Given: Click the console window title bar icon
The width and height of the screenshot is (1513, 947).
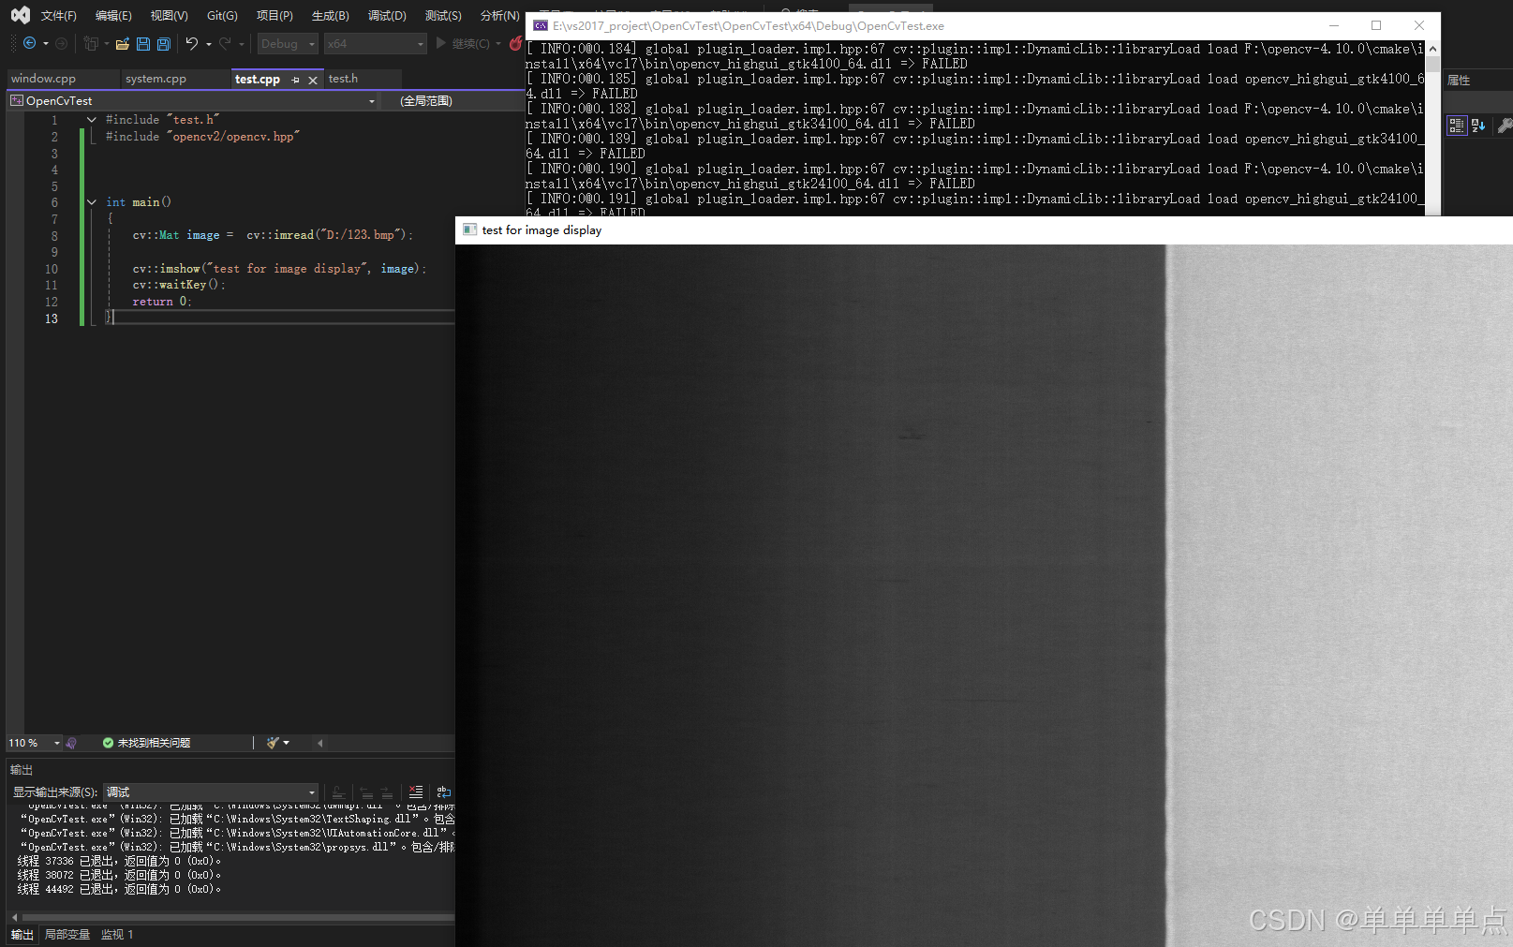Looking at the screenshot, I should (541, 26).
